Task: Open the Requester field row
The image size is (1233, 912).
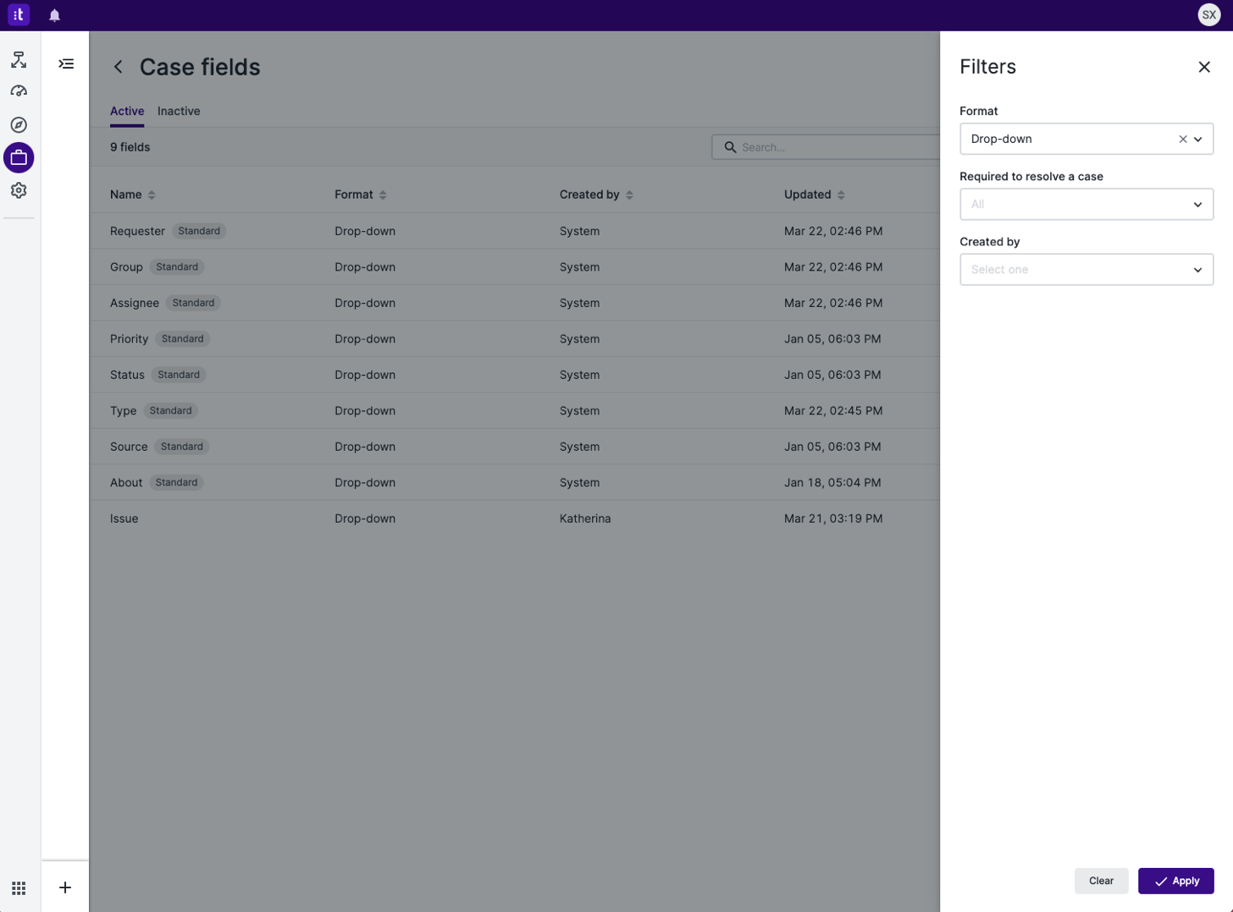Action: click(515, 231)
